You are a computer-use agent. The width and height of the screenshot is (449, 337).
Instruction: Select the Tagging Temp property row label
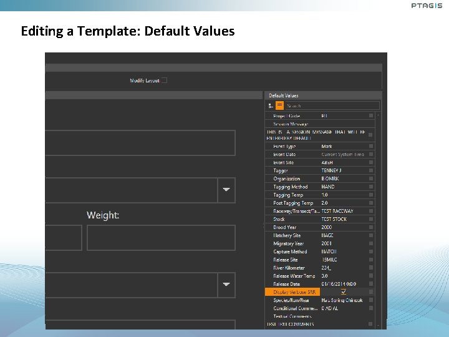click(x=288, y=195)
